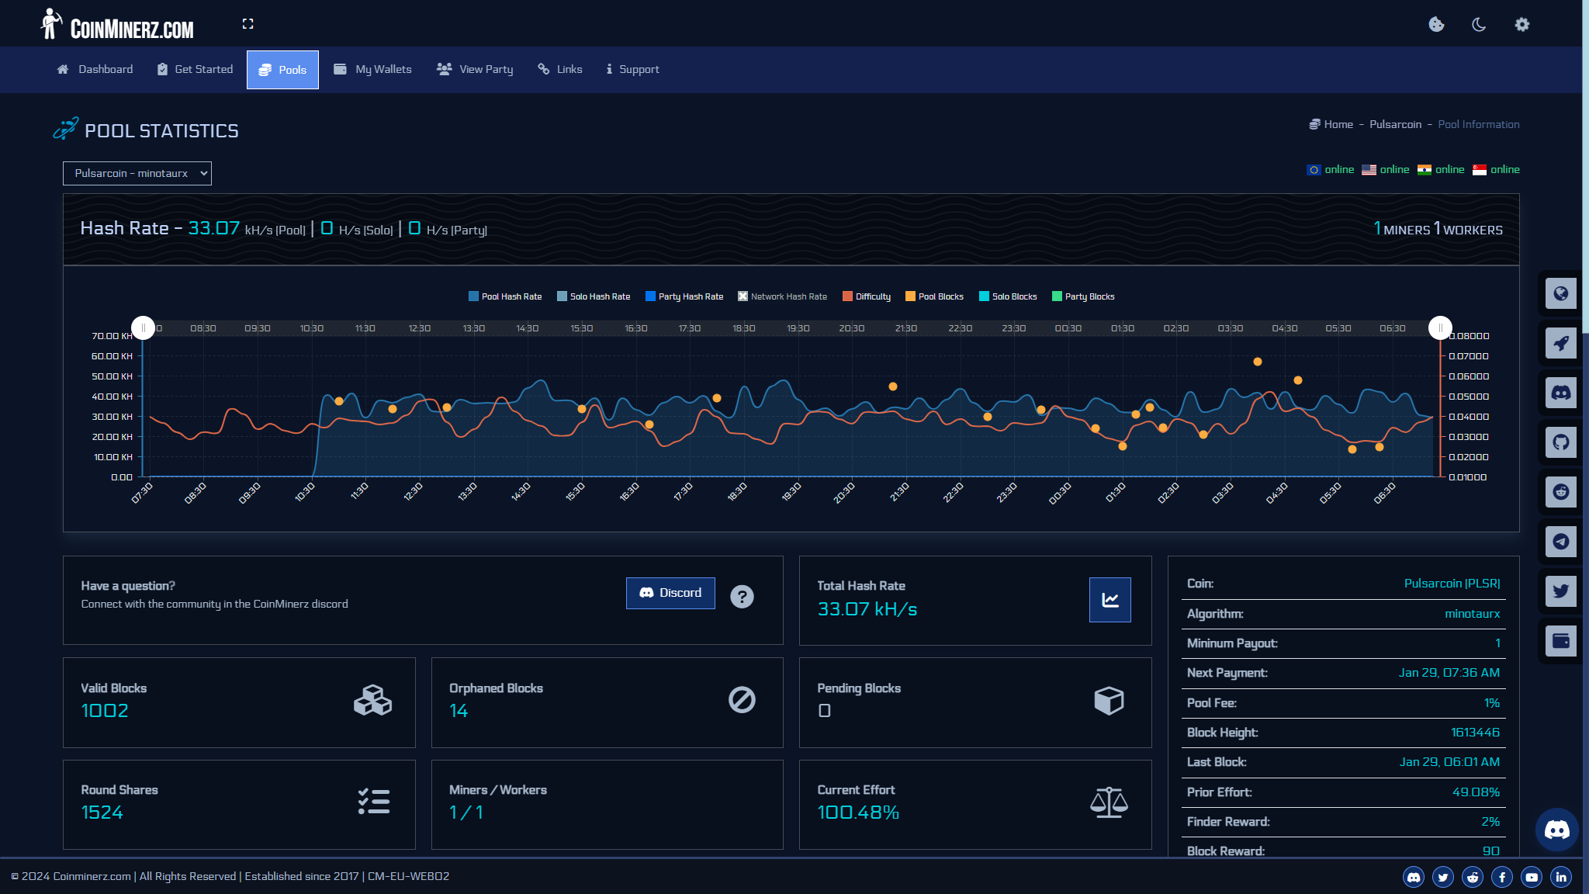Open Discord from the right sidebar

click(x=1561, y=393)
